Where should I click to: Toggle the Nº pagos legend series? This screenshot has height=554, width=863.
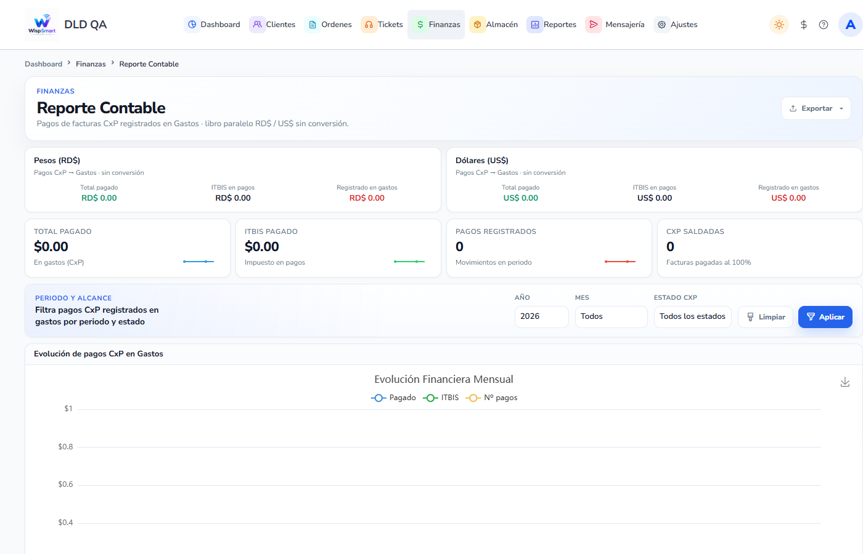[491, 398]
